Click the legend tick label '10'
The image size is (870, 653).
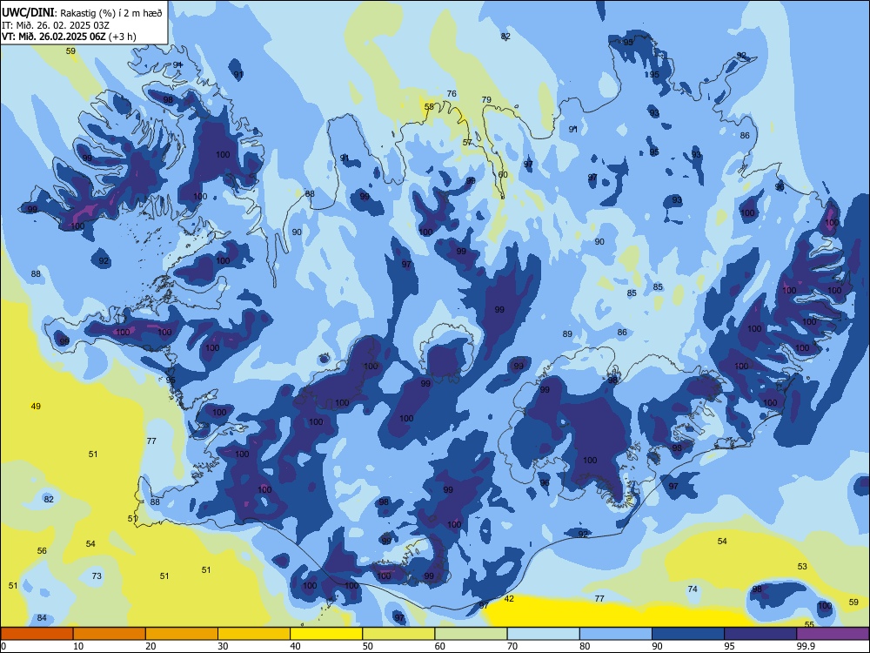(x=78, y=646)
